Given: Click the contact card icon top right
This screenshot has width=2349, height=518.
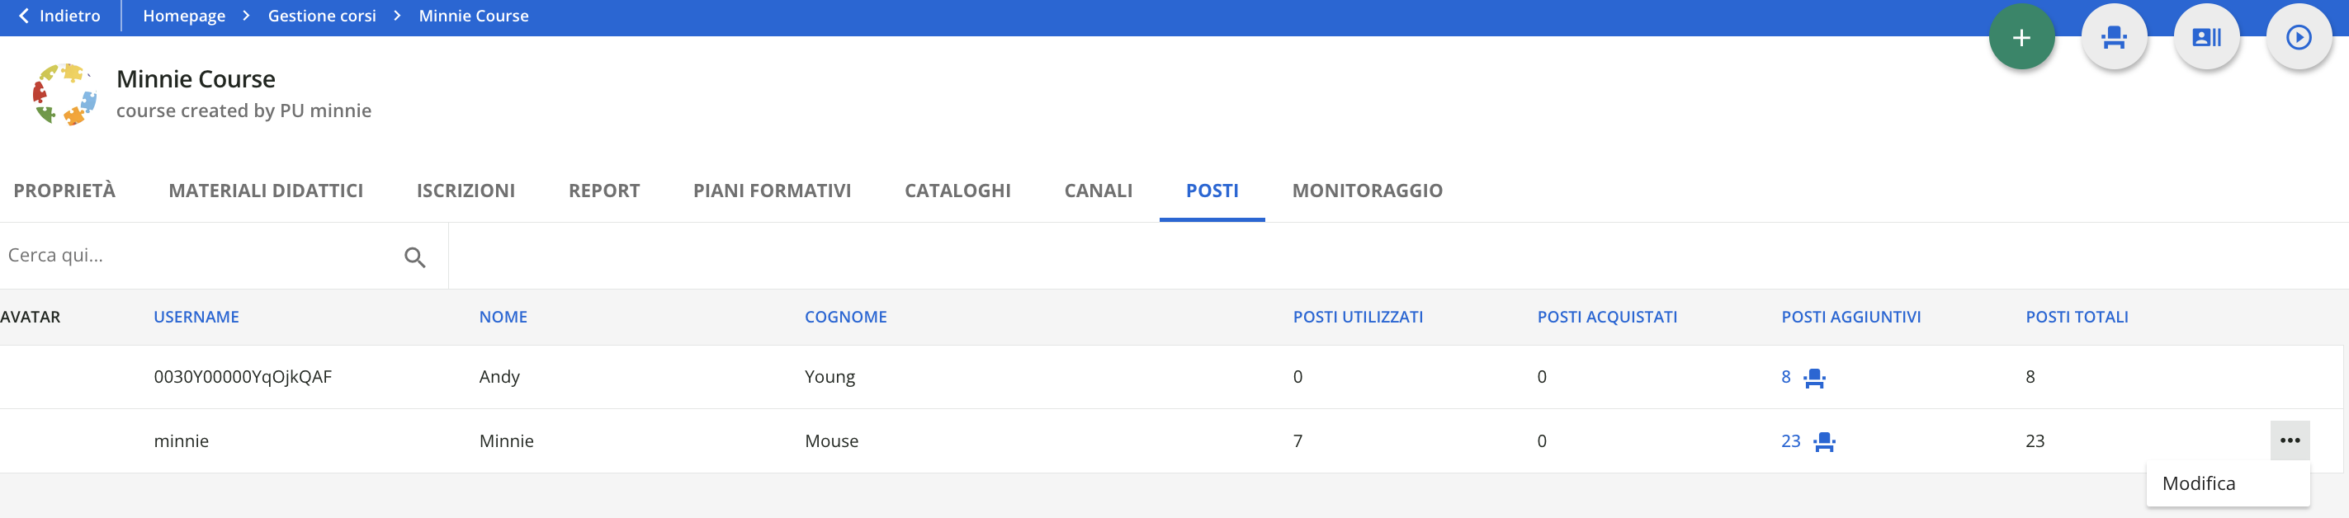Looking at the screenshot, I should coord(2207,36).
